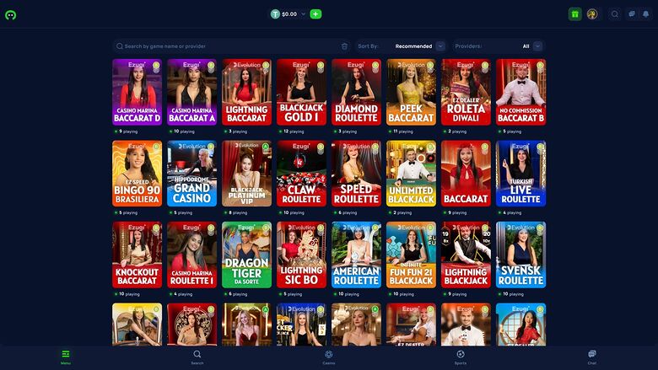Open the Menu tab in bottom bar
The height and width of the screenshot is (370, 658).
66,357
